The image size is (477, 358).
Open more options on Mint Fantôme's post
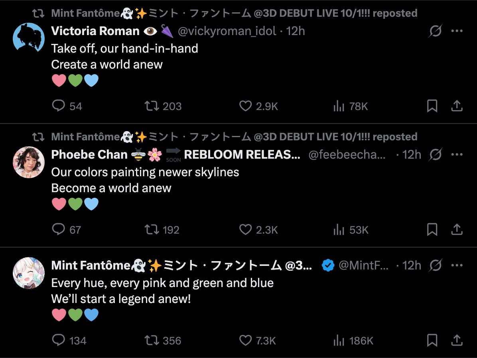tap(457, 266)
